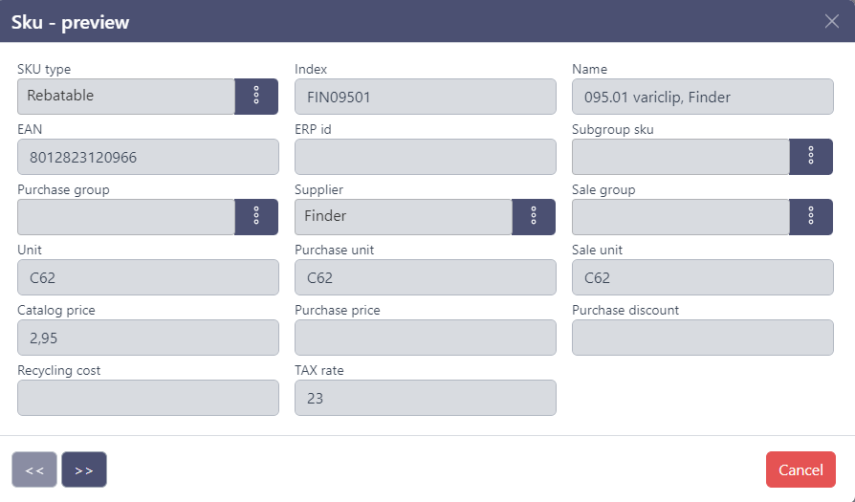Viewport: 855px width, 502px height.
Task: Open the Sale group picker dots button
Action: pos(811,217)
